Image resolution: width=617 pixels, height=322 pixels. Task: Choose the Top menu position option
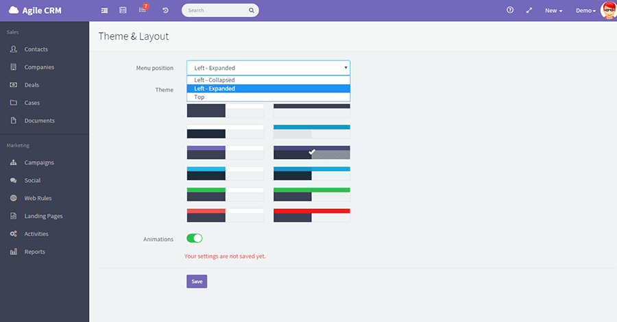point(268,97)
